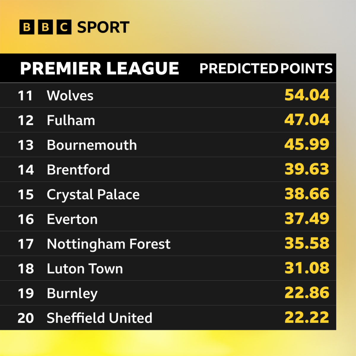Select the Luton Town row
The height and width of the screenshot is (356, 356).
168,268
